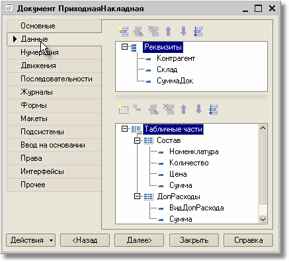Click attribute icon next to Номенклатура
Image resolution: width=289 pixels, height=262 pixels.
(x=161, y=152)
